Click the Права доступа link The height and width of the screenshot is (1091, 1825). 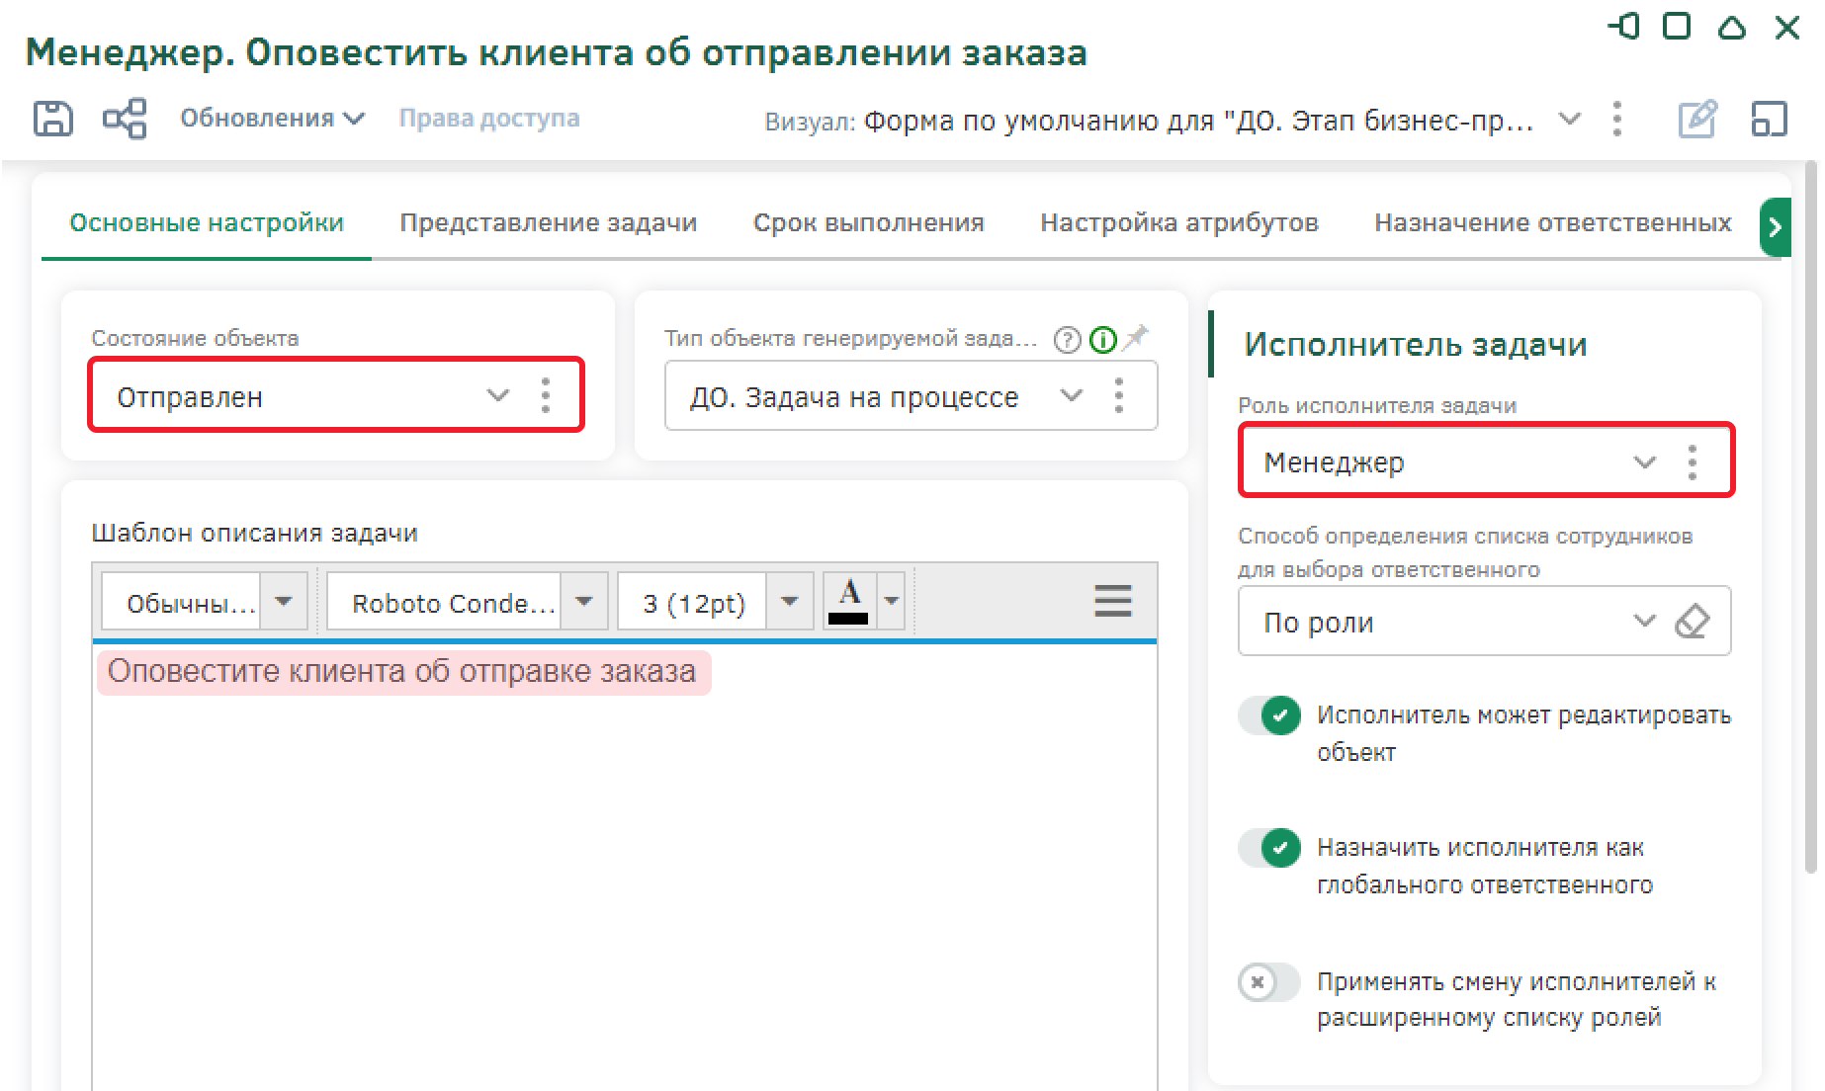(x=489, y=119)
